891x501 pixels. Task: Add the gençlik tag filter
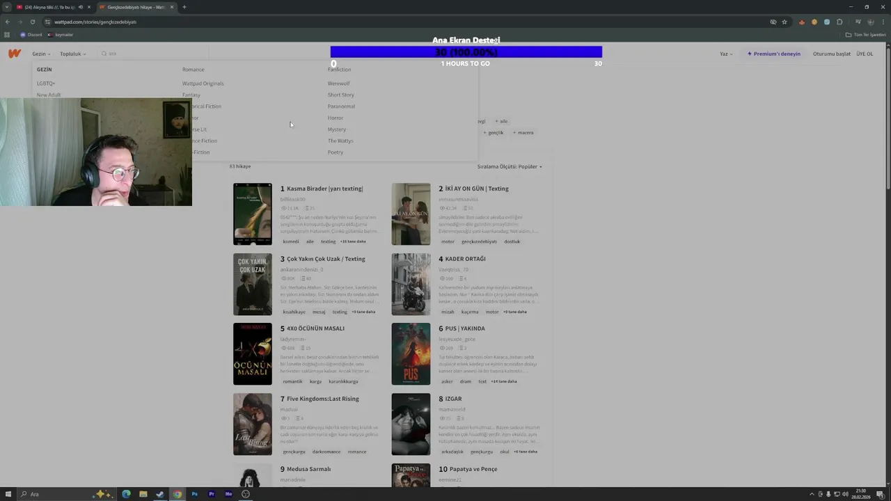[x=494, y=132]
